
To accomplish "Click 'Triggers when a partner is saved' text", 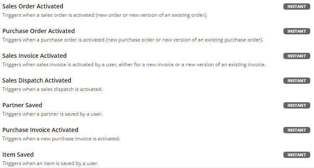I will coord(52,114).
